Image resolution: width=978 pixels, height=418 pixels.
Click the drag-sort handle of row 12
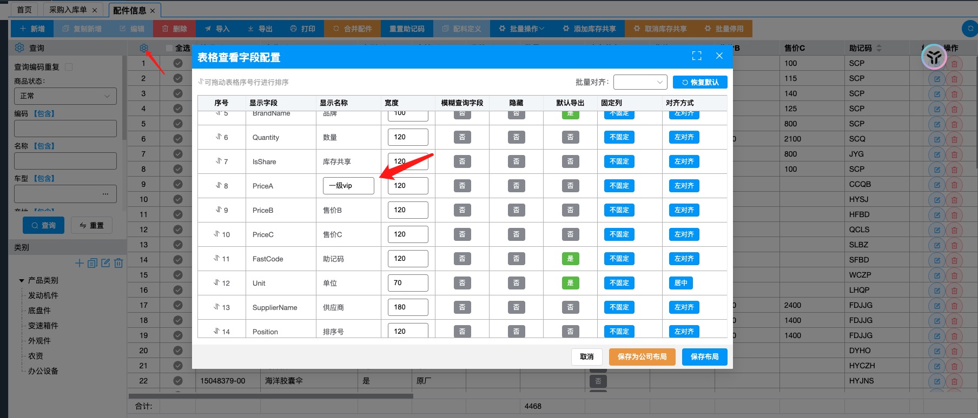[216, 282]
